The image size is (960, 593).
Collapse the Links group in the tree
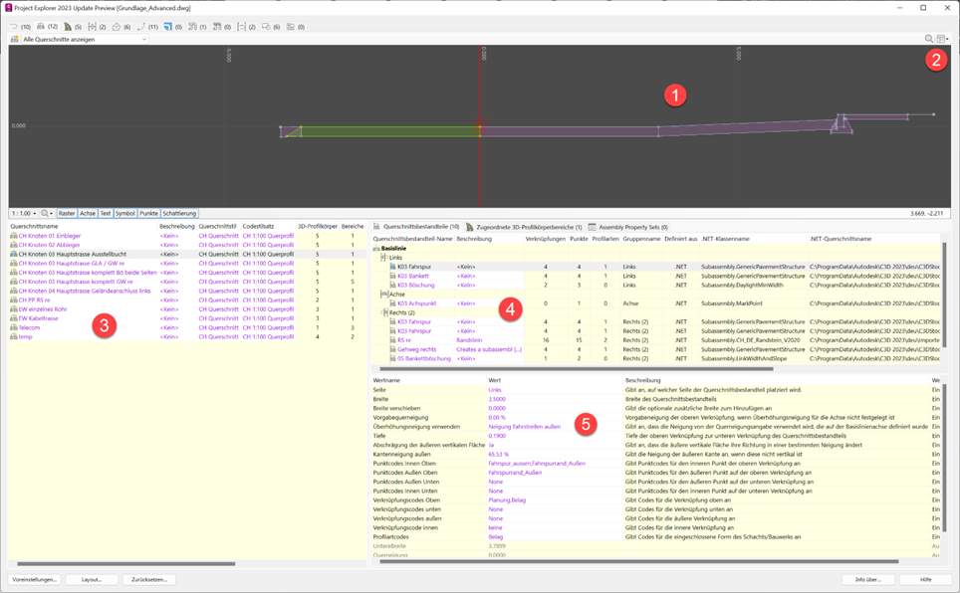(384, 257)
